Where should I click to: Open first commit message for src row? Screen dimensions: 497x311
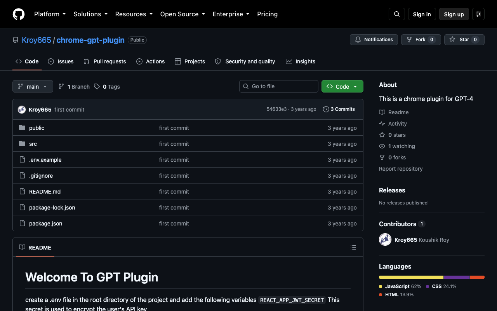[174, 144]
